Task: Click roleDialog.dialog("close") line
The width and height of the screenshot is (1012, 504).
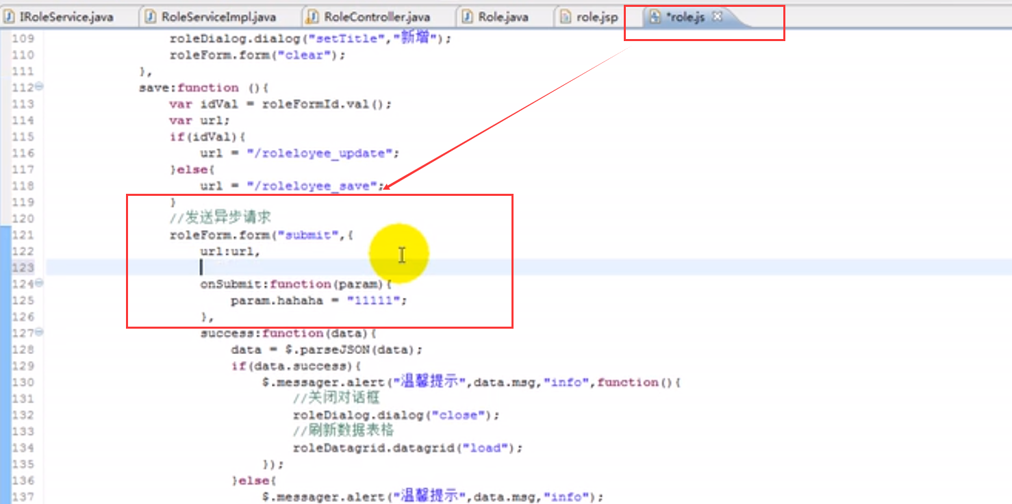Action: (x=396, y=415)
